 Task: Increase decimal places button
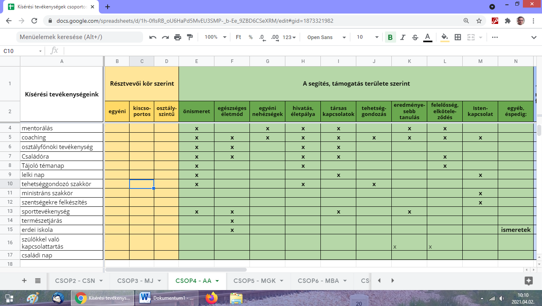(275, 37)
